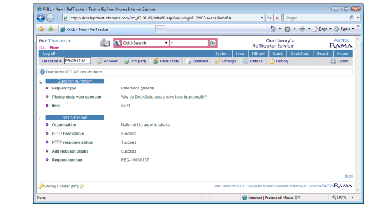Click the National Library of Australia text
Screen dimensions: 390x211
click(145, 125)
